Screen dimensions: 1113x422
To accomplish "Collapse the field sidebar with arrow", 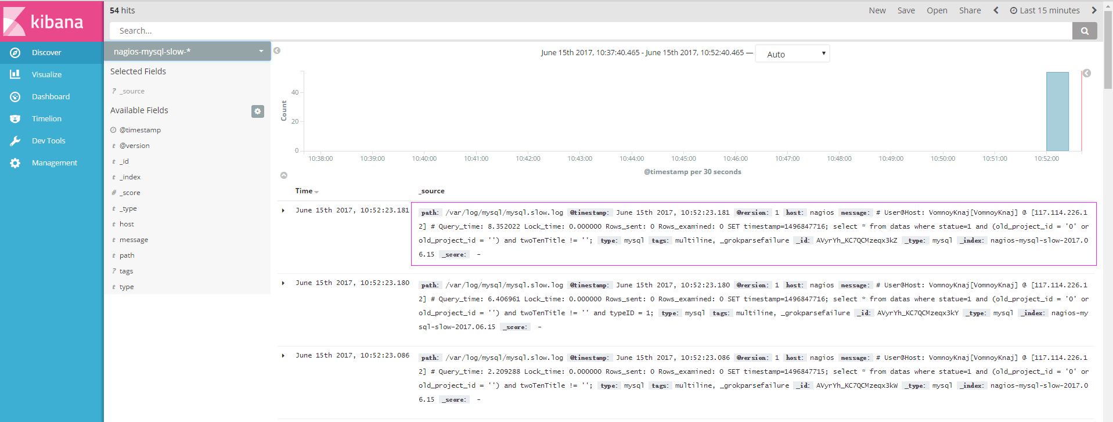I will coord(277,51).
